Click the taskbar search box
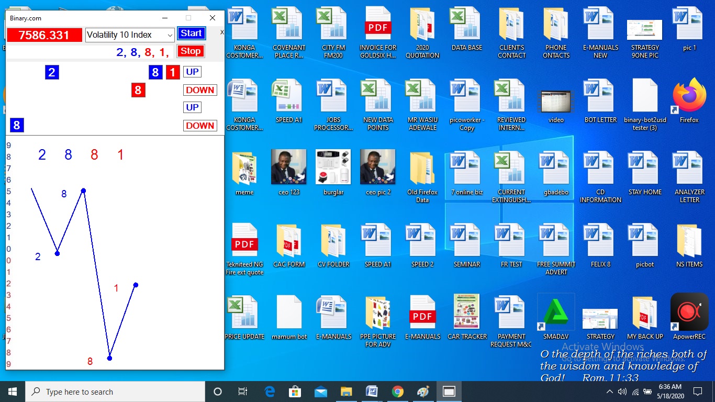This screenshot has width=715, height=402. 115,392
